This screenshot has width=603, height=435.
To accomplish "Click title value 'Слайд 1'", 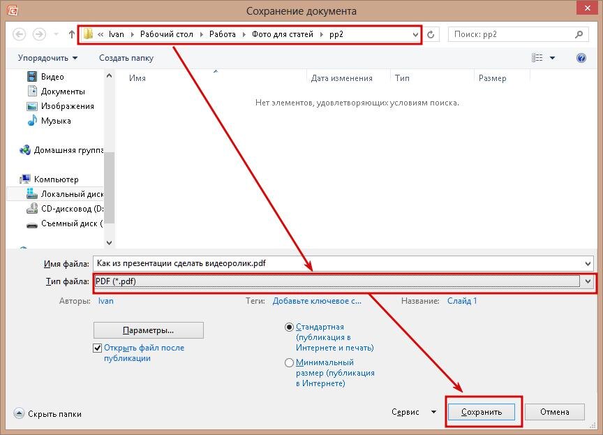I will [x=462, y=301].
